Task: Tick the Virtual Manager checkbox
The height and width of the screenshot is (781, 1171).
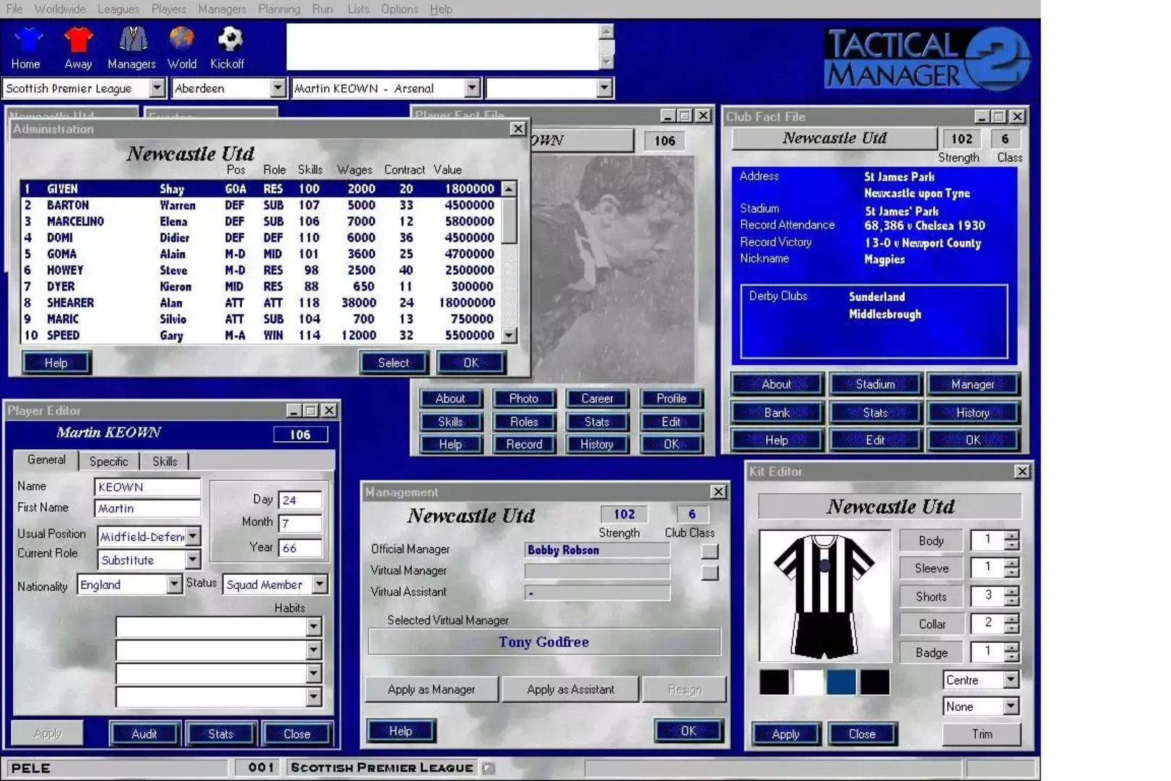Action: [x=710, y=573]
